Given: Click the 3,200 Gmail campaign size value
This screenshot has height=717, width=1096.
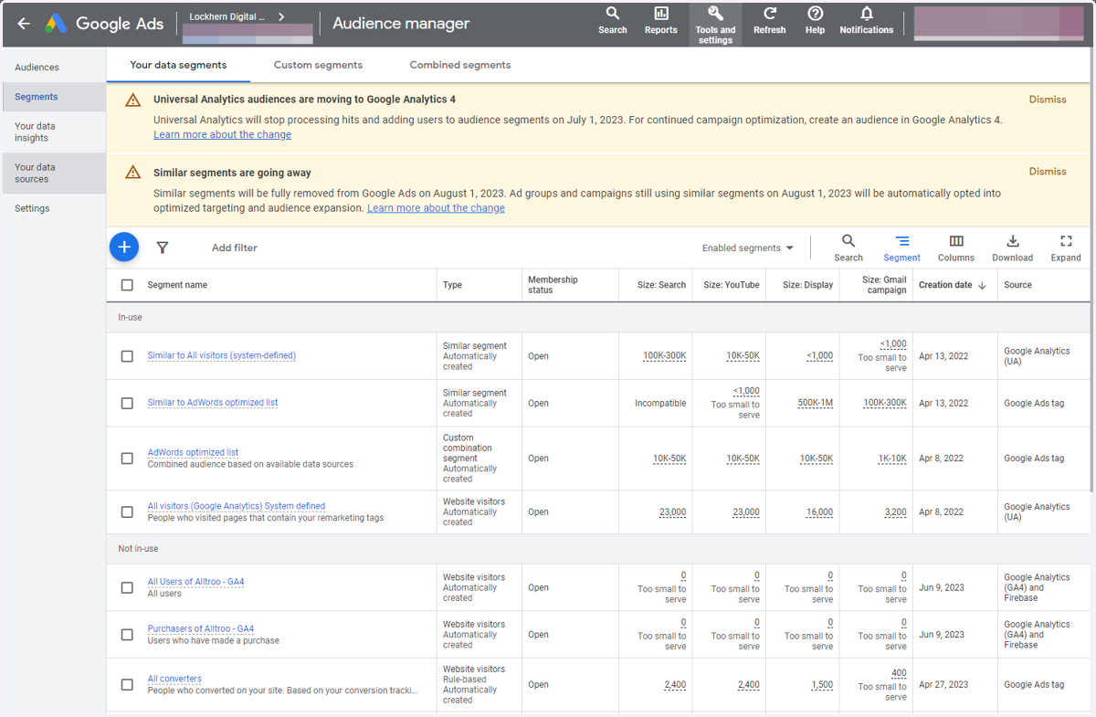Looking at the screenshot, I should click(895, 512).
